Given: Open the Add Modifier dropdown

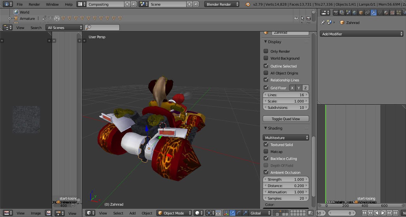Looking at the screenshot, I should click(x=361, y=34).
